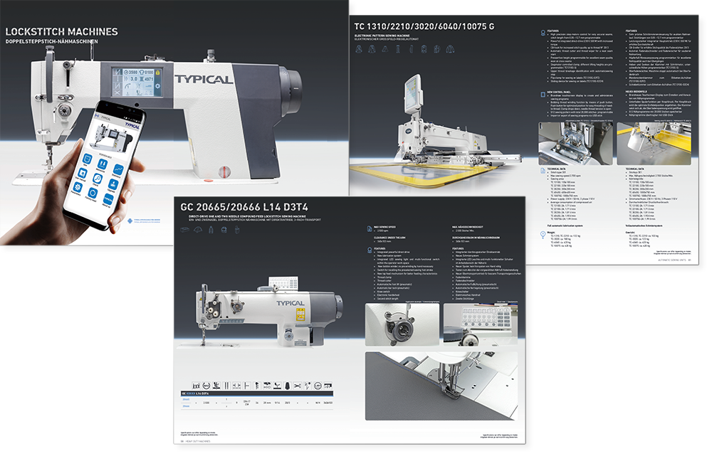Click the Features badge icon on TC 1310 page
This screenshot has height=456, width=712.
543,33
